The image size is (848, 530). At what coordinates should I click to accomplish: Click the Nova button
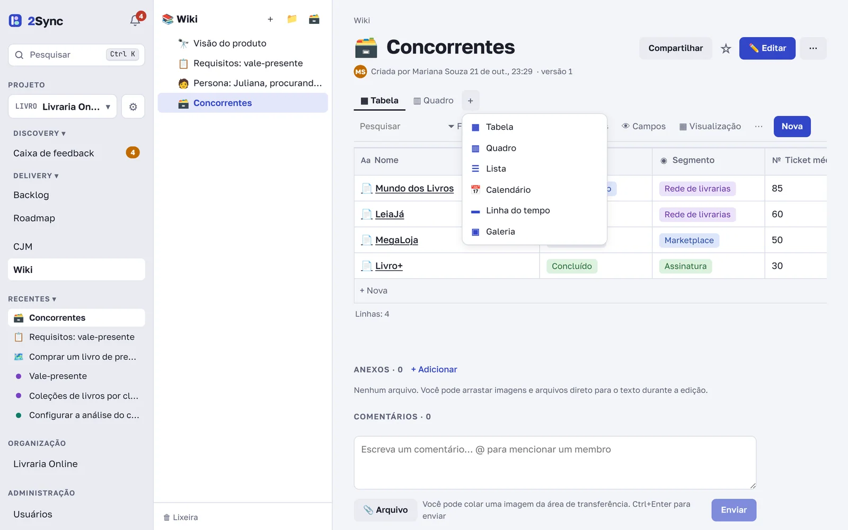coord(792,126)
